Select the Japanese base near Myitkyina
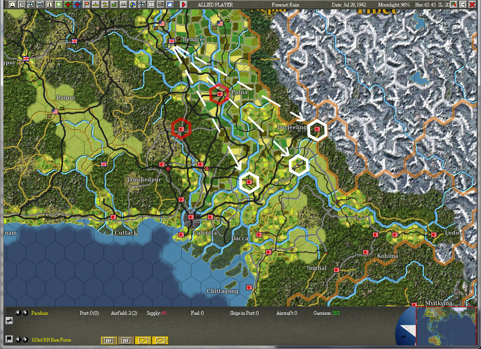The width and height of the screenshot is (481, 349). (414, 305)
